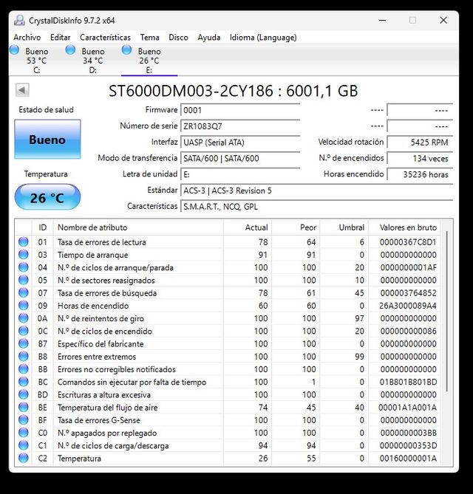Click status orb of reintentos de giro row
Image resolution: width=473 pixels, height=494 pixels.
coord(24,318)
